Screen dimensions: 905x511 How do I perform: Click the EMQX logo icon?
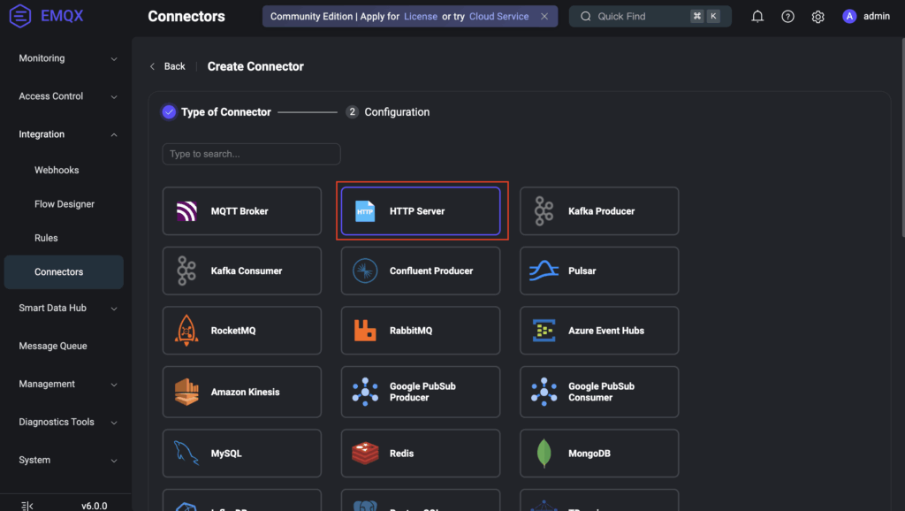point(20,16)
